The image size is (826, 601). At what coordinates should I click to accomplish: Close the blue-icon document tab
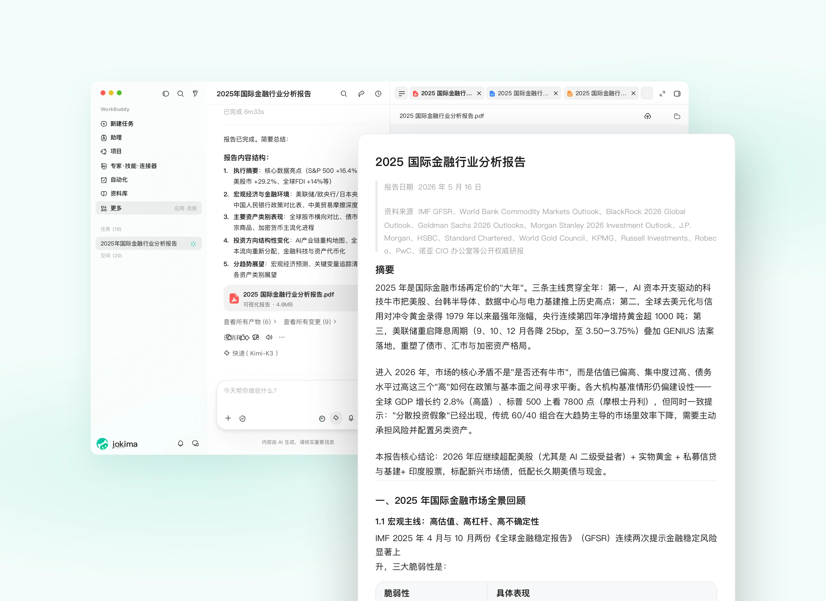(556, 94)
